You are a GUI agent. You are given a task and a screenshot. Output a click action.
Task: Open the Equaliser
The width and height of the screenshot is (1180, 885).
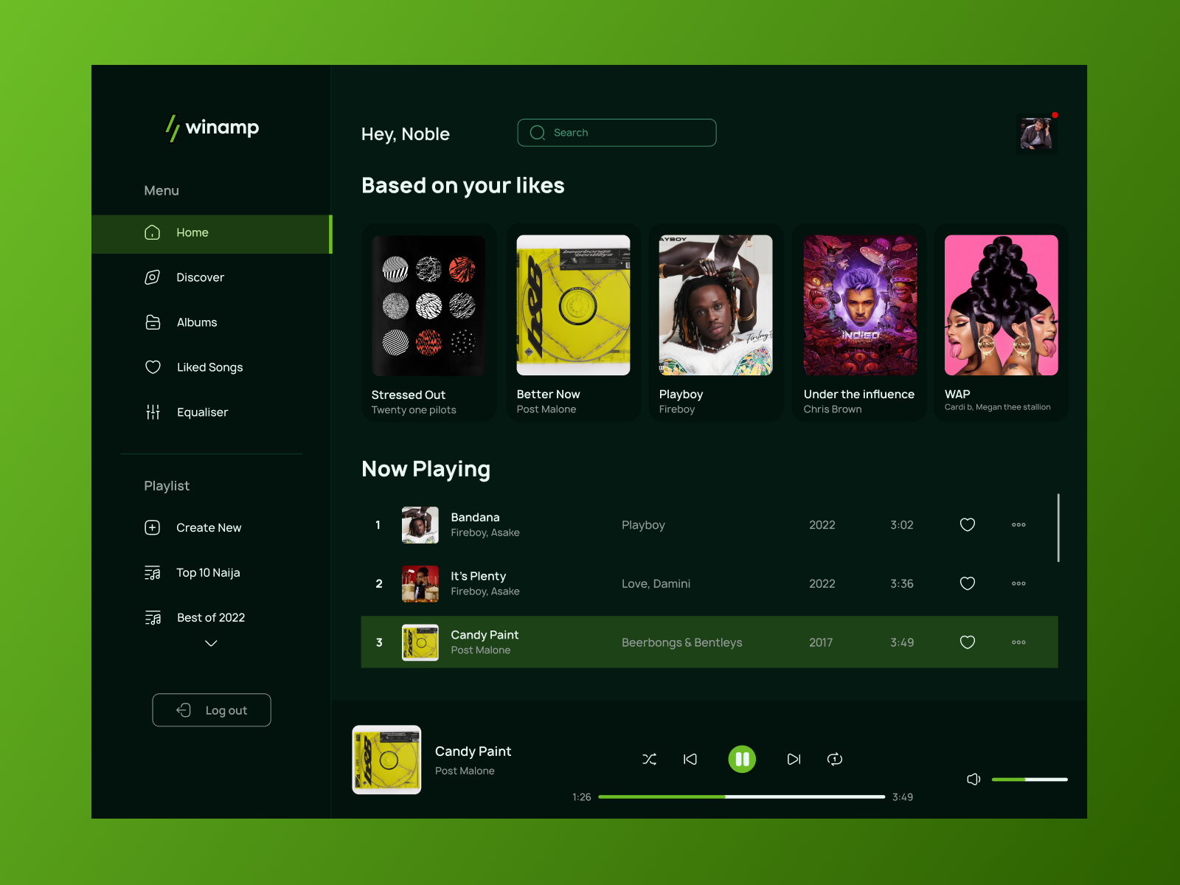pyautogui.click(x=152, y=412)
